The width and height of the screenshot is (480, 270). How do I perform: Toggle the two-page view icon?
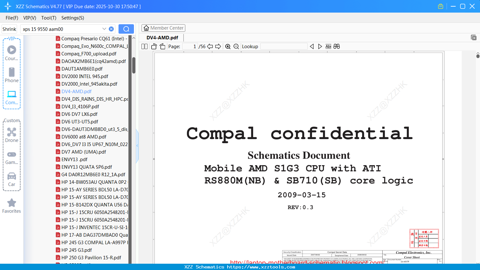click(x=144, y=47)
